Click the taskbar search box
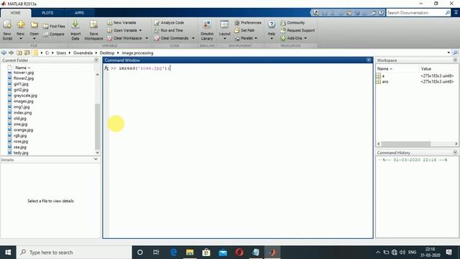Image resolution: width=460 pixels, height=259 pixels. (74, 253)
